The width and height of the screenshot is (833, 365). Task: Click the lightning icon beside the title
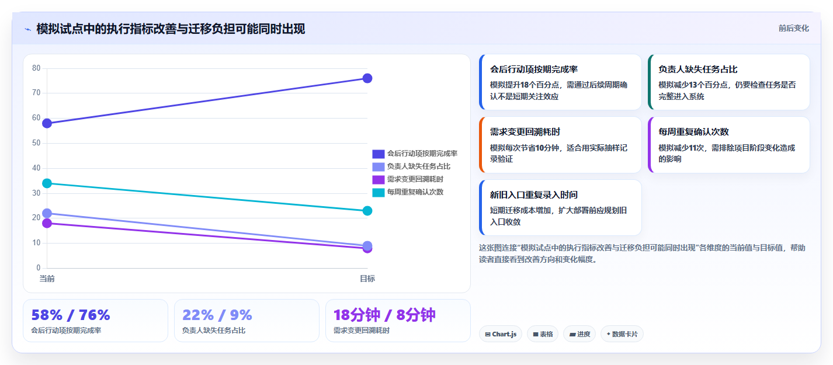click(28, 29)
